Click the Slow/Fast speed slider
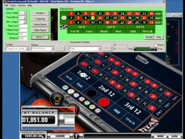 [x=145, y=49]
